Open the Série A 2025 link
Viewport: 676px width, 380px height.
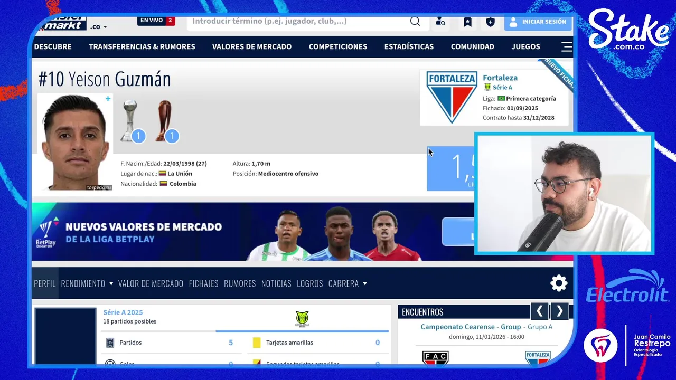click(123, 312)
